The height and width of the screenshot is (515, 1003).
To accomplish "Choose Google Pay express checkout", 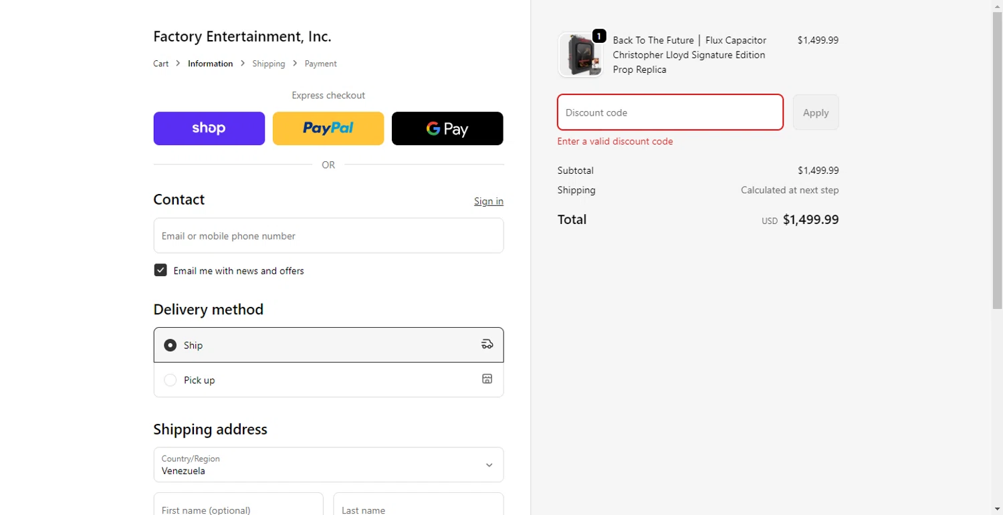I will [447, 128].
